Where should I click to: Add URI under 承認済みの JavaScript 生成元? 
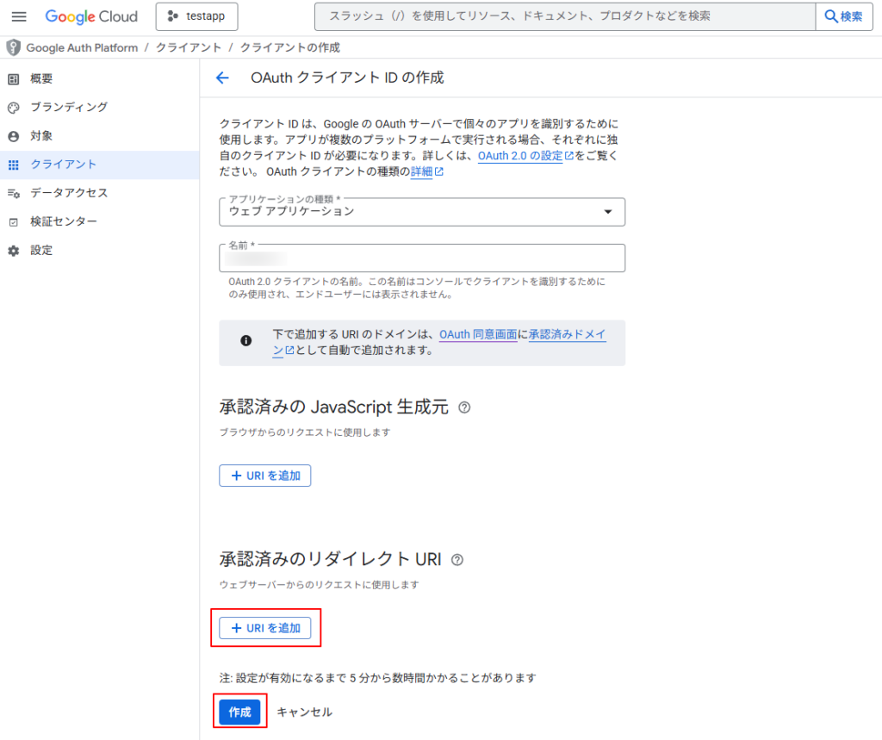tap(264, 476)
